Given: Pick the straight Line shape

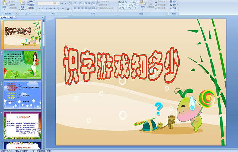Looking at the screenshot, I should click(x=126, y=2).
